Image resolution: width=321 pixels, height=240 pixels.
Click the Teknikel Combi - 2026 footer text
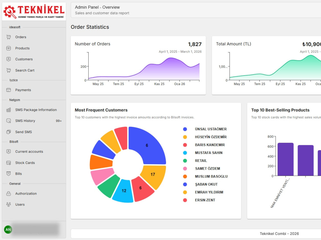[279, 234]
